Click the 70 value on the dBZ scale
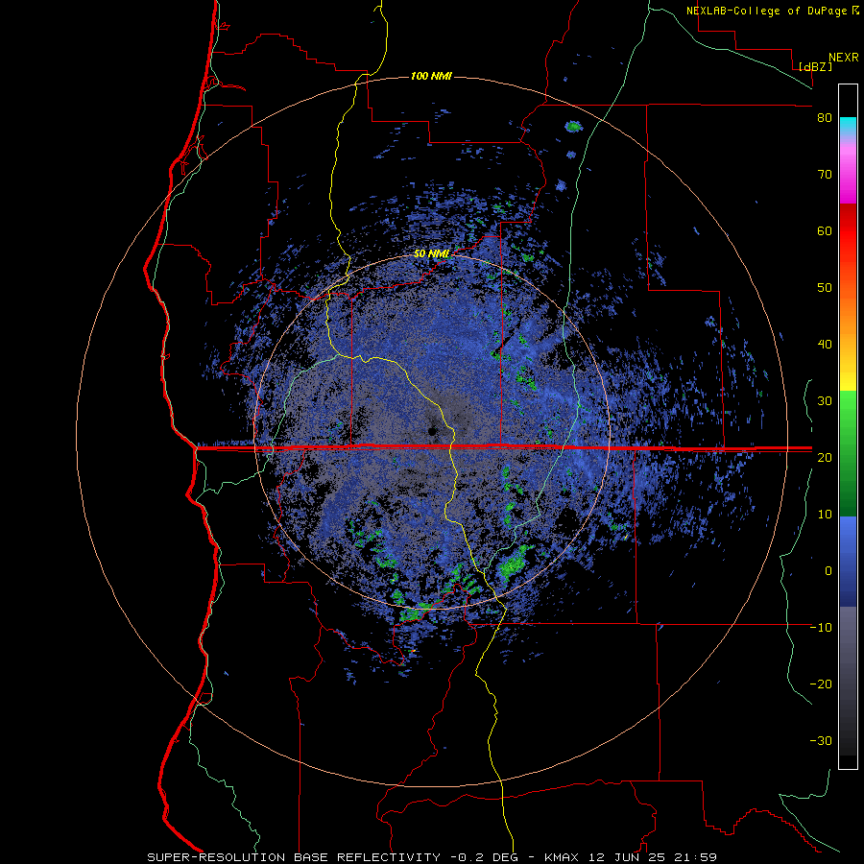Viewport: 864px width, 864px height. click(x=825, y=175)
